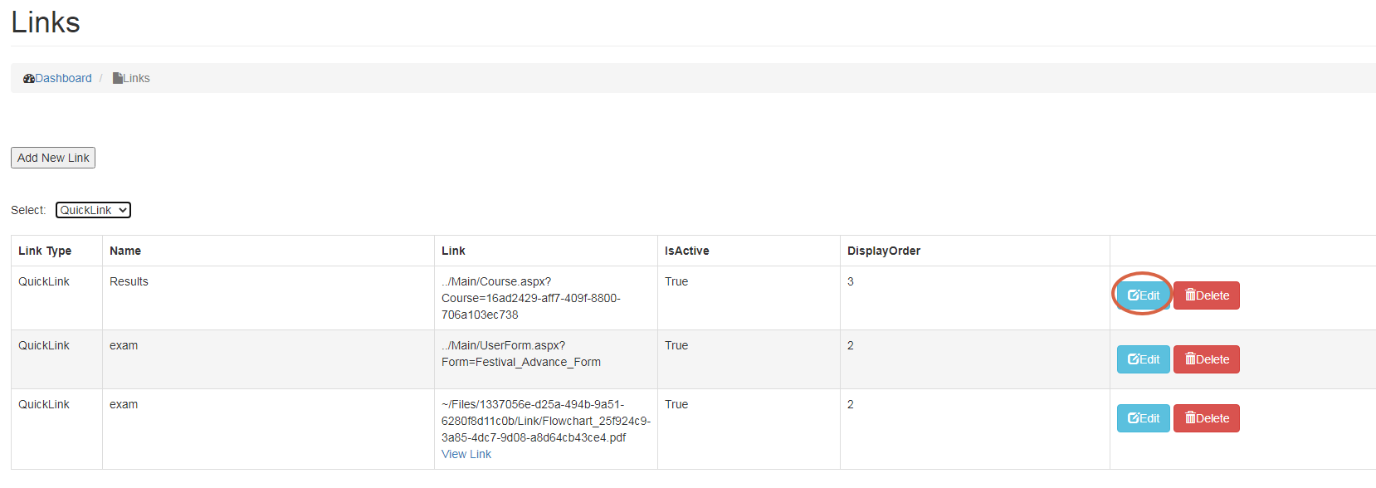Image resolution: width=1376 pixels, height=488 pixels.
Task: Click the pencil icon for Results row
Action: click(x=1133, y=295)
